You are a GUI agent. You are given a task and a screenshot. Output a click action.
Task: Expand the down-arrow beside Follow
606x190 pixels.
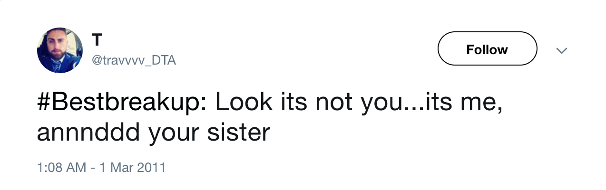[x=562, y=50]
